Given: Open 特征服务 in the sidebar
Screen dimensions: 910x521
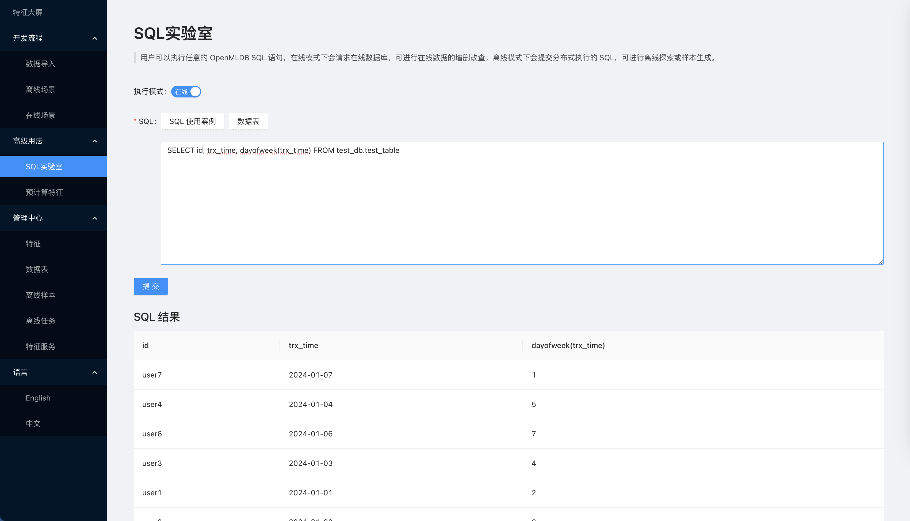Looking at the screenshot, I should click(53, 346).
